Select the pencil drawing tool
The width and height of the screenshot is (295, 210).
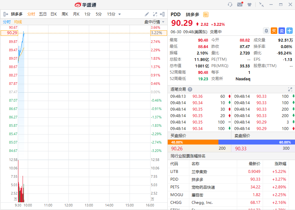(x=147, y=14)
